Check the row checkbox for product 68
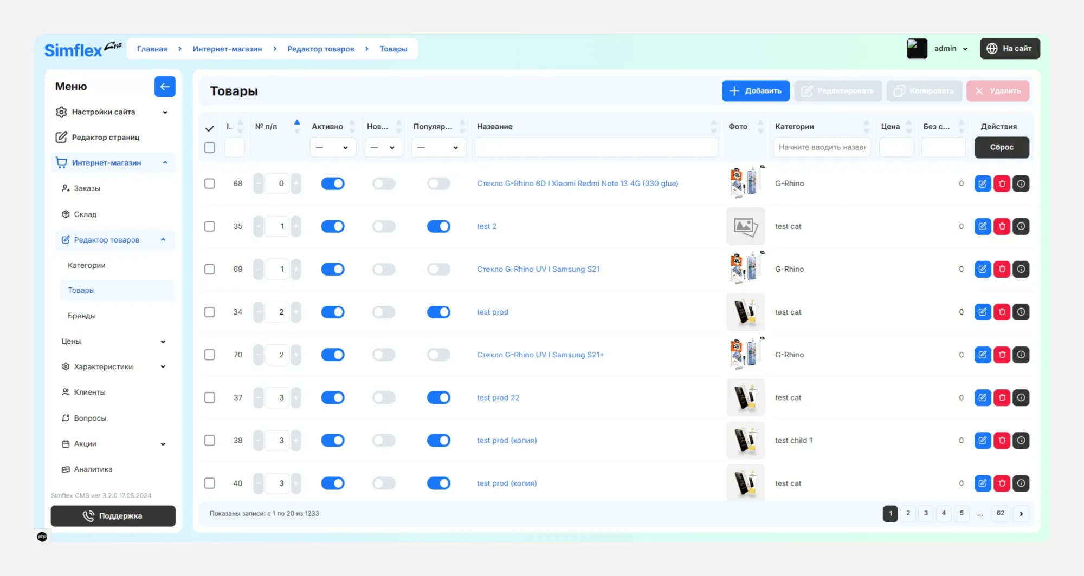This screenshot has width=1084, height=576. (x=210, y=184)
